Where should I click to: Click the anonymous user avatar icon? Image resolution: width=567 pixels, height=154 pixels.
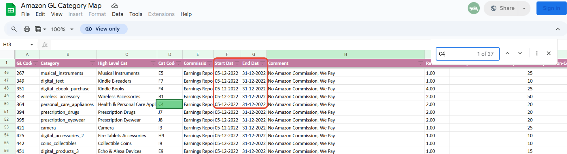tap(473, 8)
